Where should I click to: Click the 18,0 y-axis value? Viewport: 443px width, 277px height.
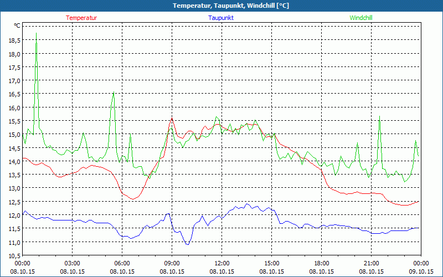point(15,54)
